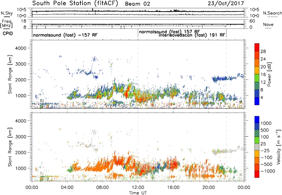
Task: Click the -1000 tick label on Velocity colorbar
Action: [268, 171]
